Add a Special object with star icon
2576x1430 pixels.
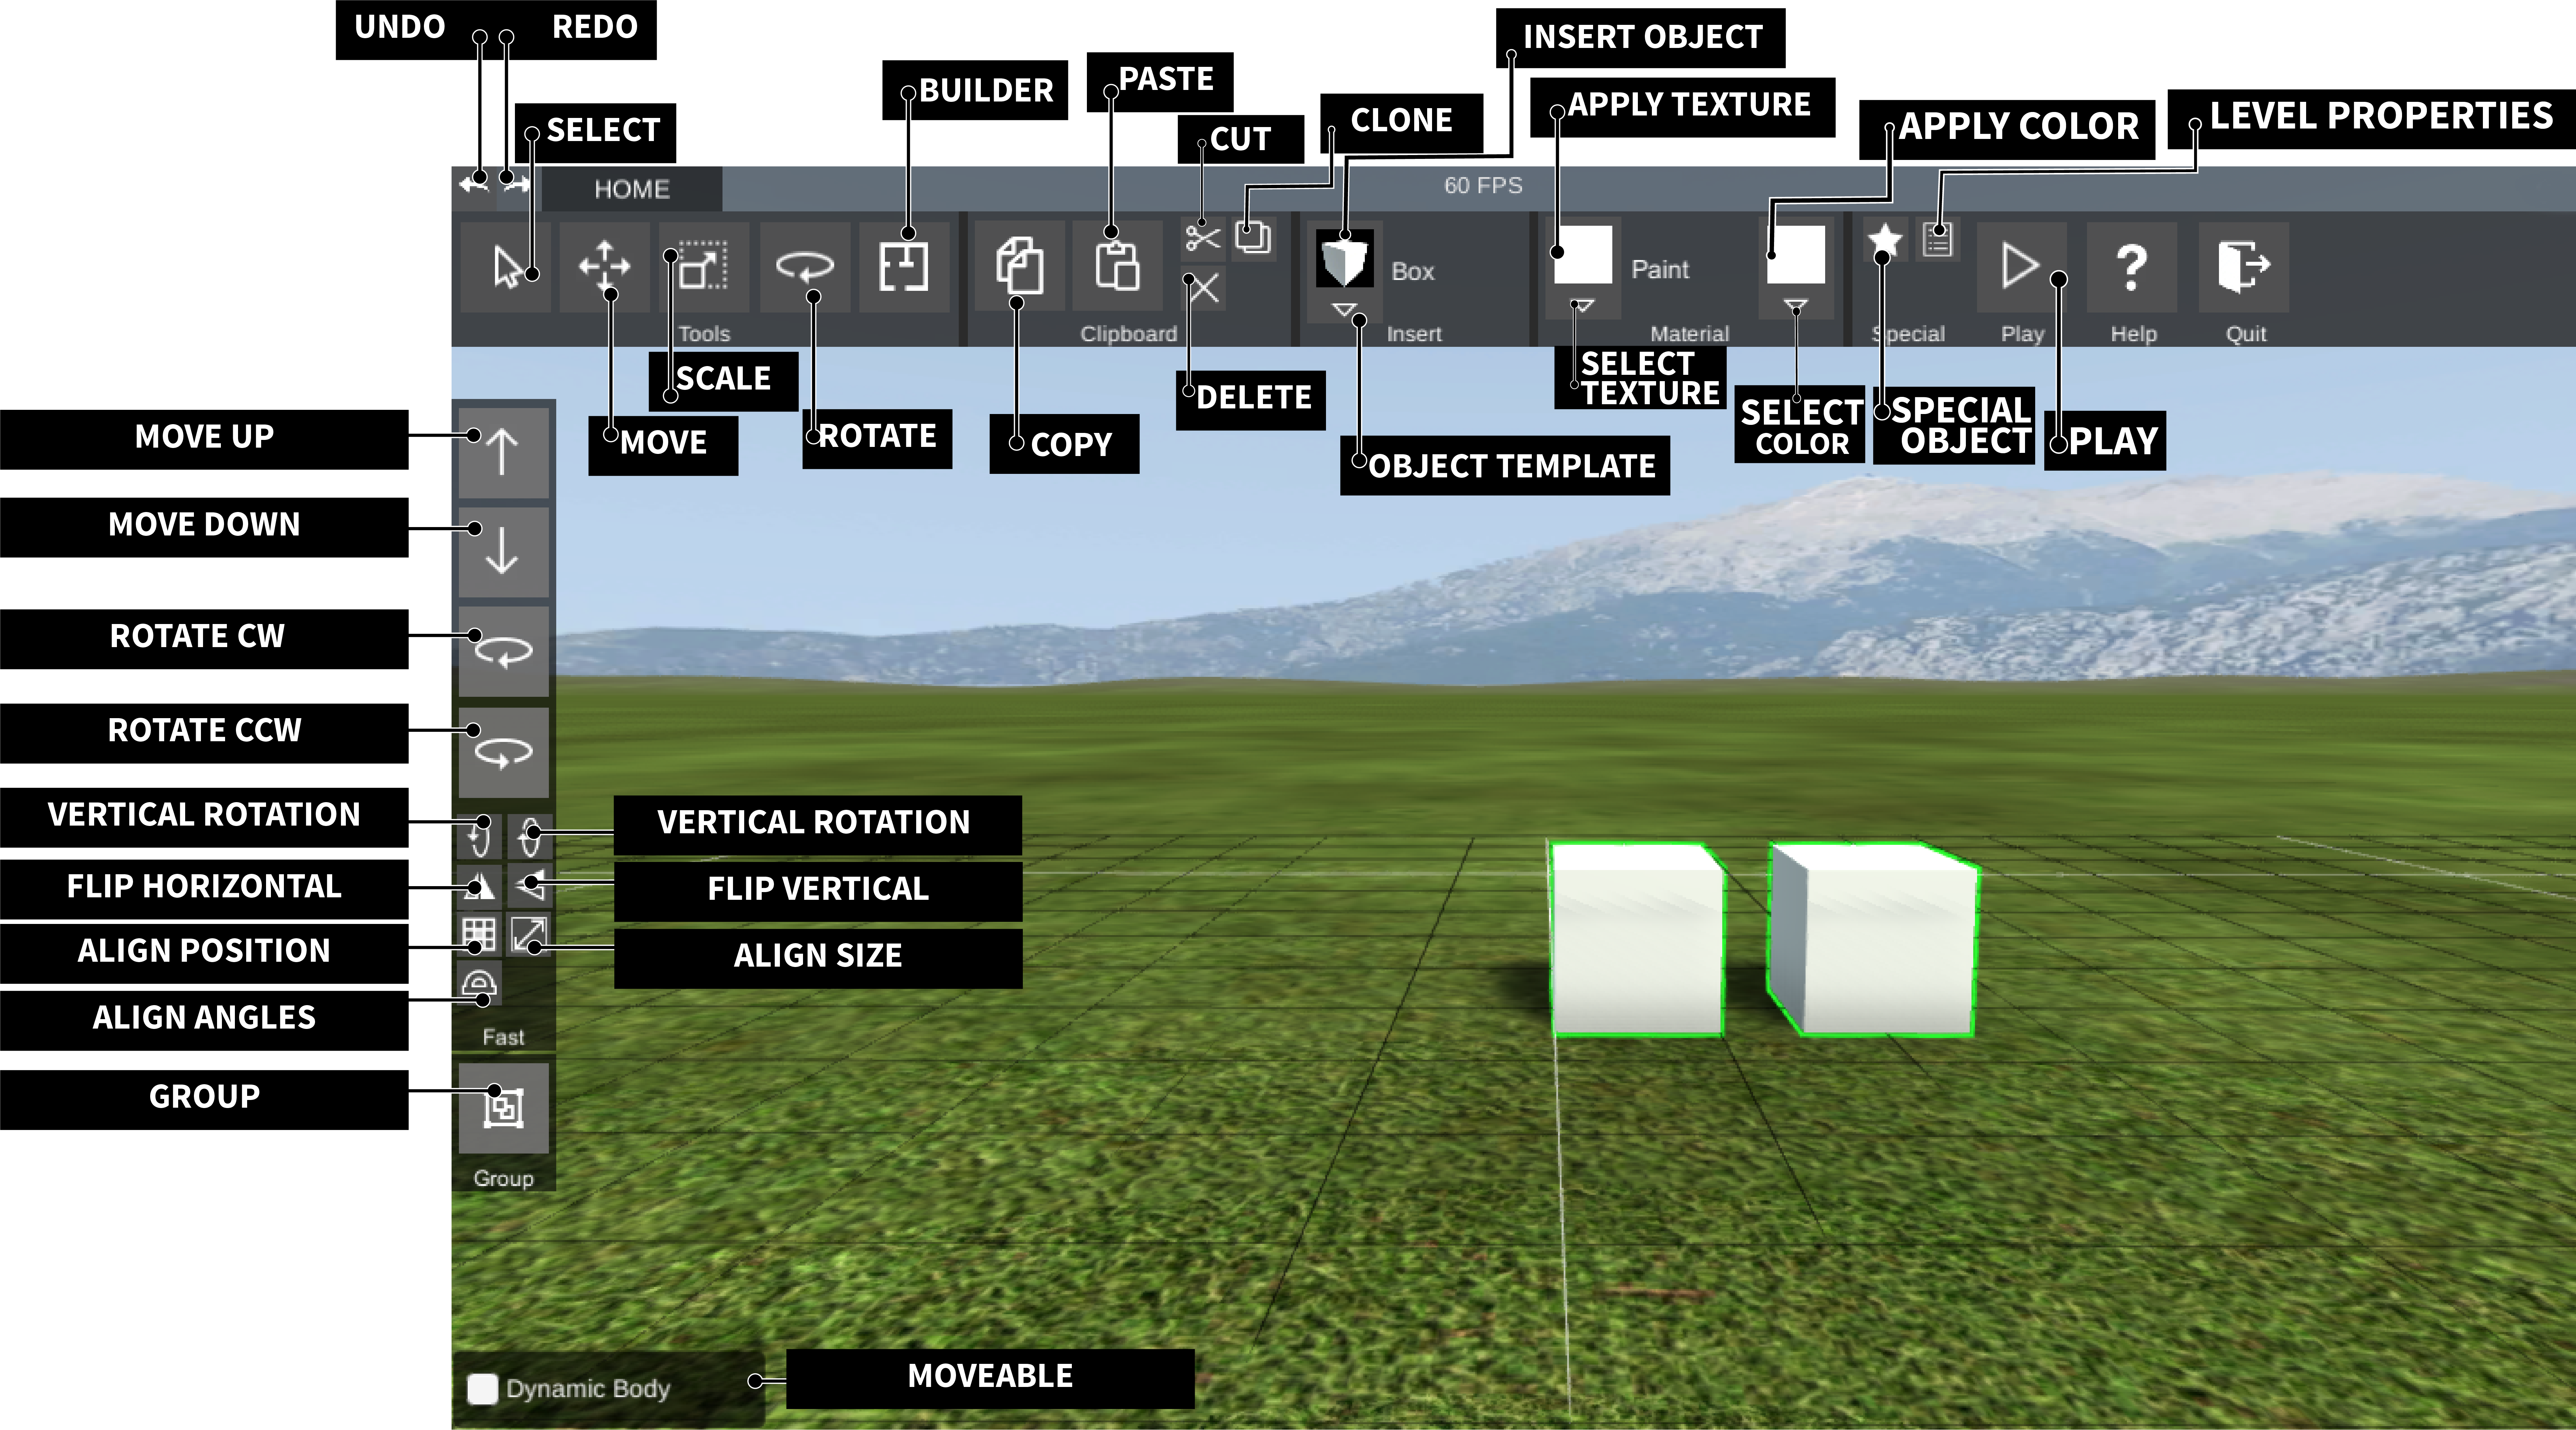(1885, 240)
